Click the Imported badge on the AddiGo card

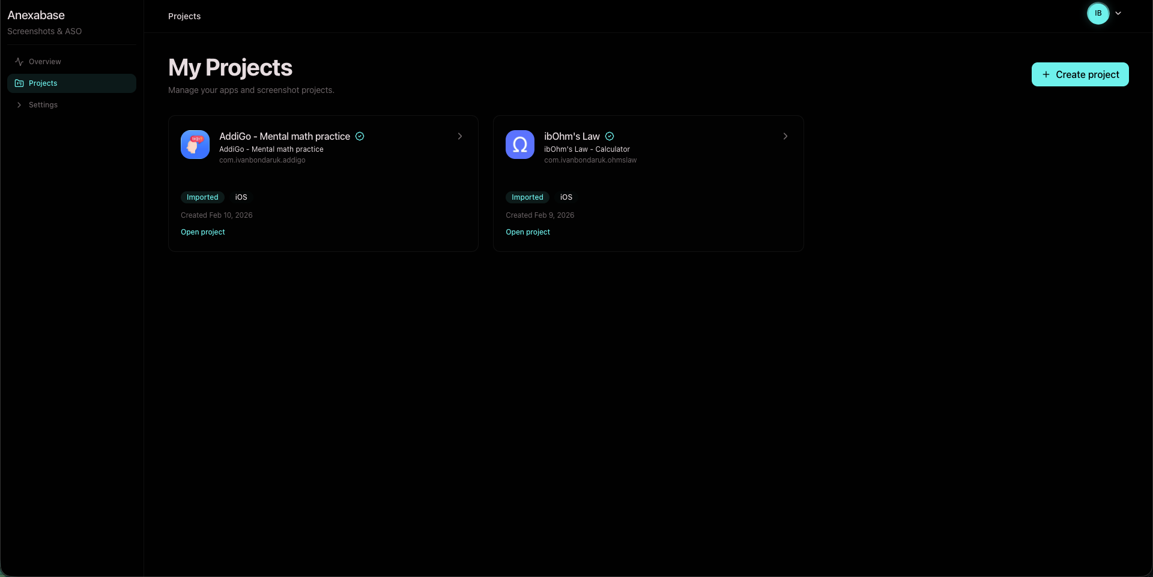202,197
